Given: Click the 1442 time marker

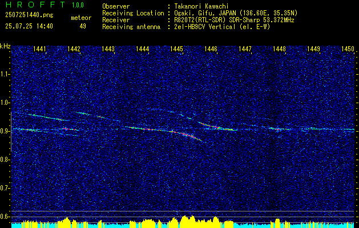Looking at the screenshot, I should coord(74,48).
